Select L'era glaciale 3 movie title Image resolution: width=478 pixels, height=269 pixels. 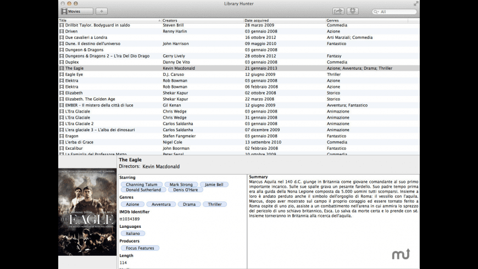[100, 130]
